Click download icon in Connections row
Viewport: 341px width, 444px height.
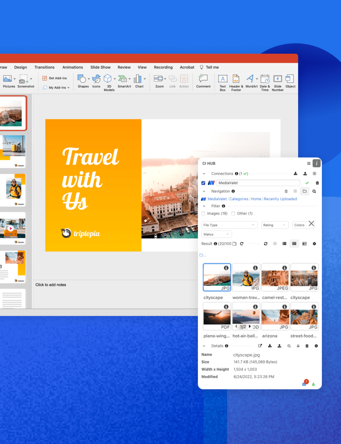[x=295, y=173]
